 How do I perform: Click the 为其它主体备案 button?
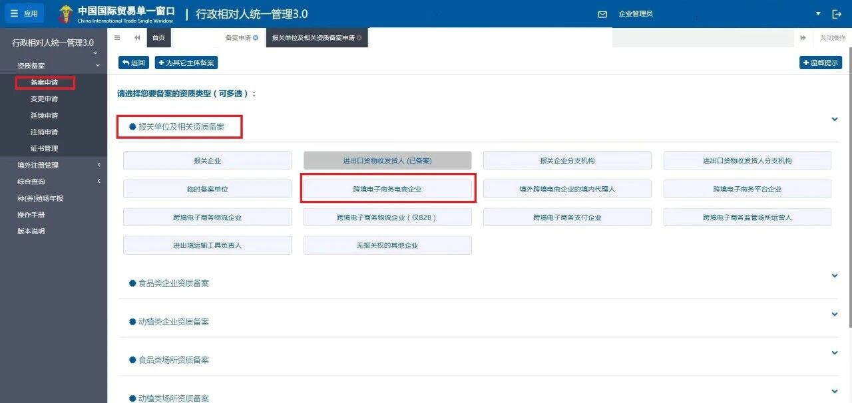click(x=186, y=62)
